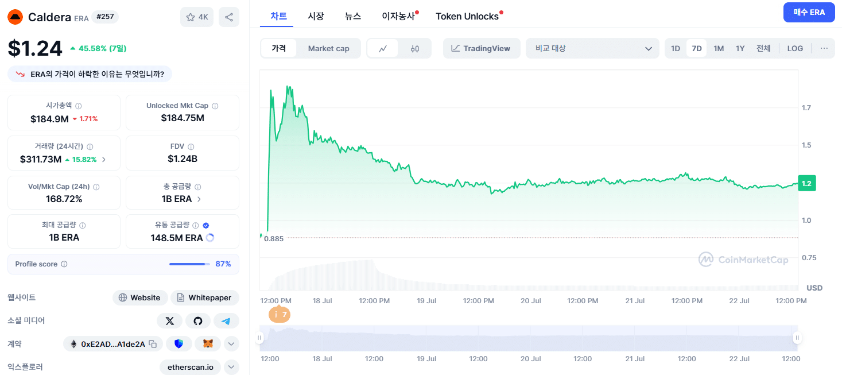The width and height of the screenshot is (842, 375).
Task: Click info icon beside Vol/Mkt Cap (24h)
Action: click(96, 187)
